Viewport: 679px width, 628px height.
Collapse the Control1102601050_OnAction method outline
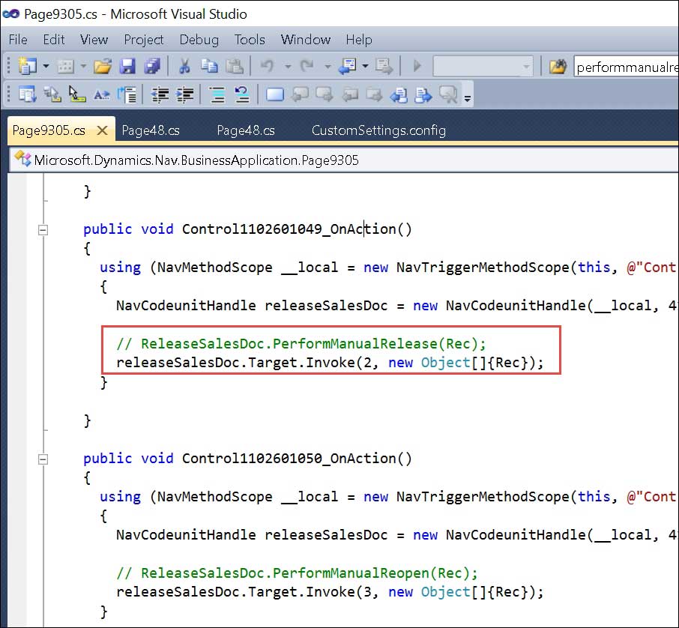43,459
